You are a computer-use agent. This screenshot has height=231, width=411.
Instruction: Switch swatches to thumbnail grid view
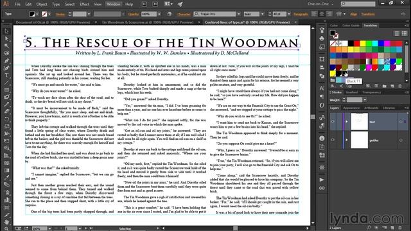[404, 33]
